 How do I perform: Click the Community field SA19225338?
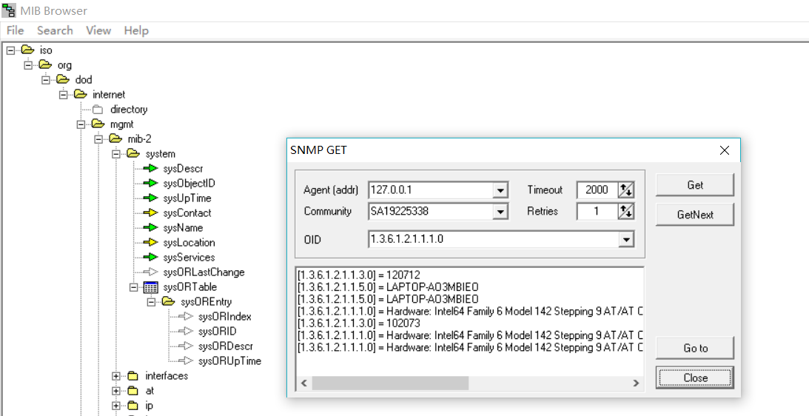click(431, 211)
